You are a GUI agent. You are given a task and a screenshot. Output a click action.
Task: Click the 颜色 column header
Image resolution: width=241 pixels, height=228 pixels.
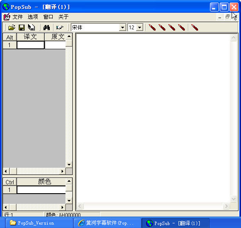41,182
